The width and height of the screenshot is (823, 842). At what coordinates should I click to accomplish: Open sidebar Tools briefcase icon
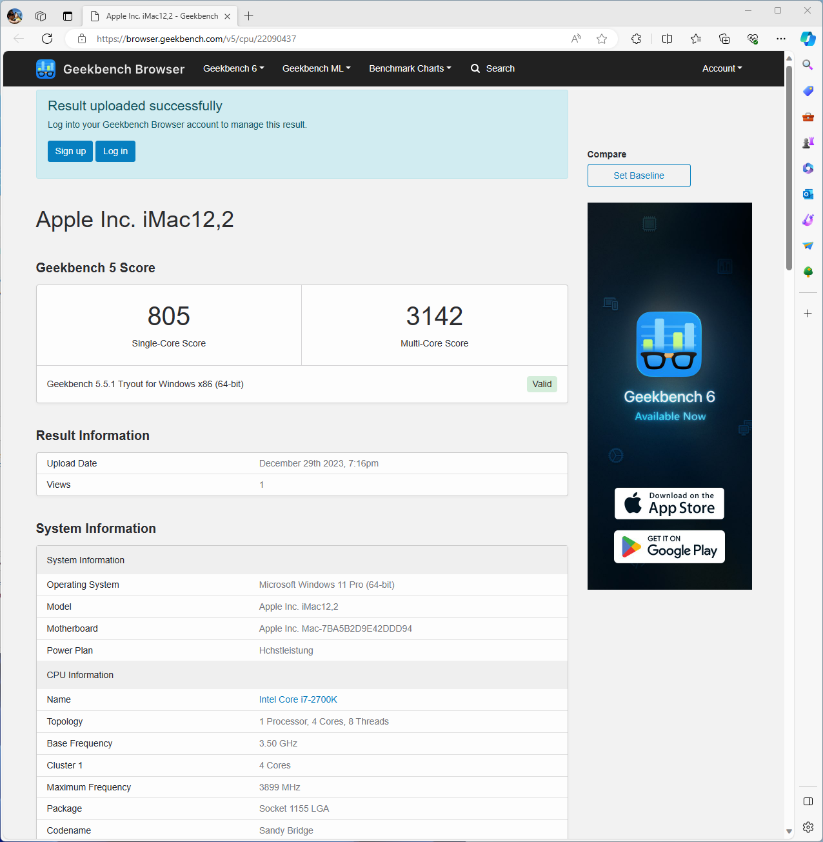[808, 117]
